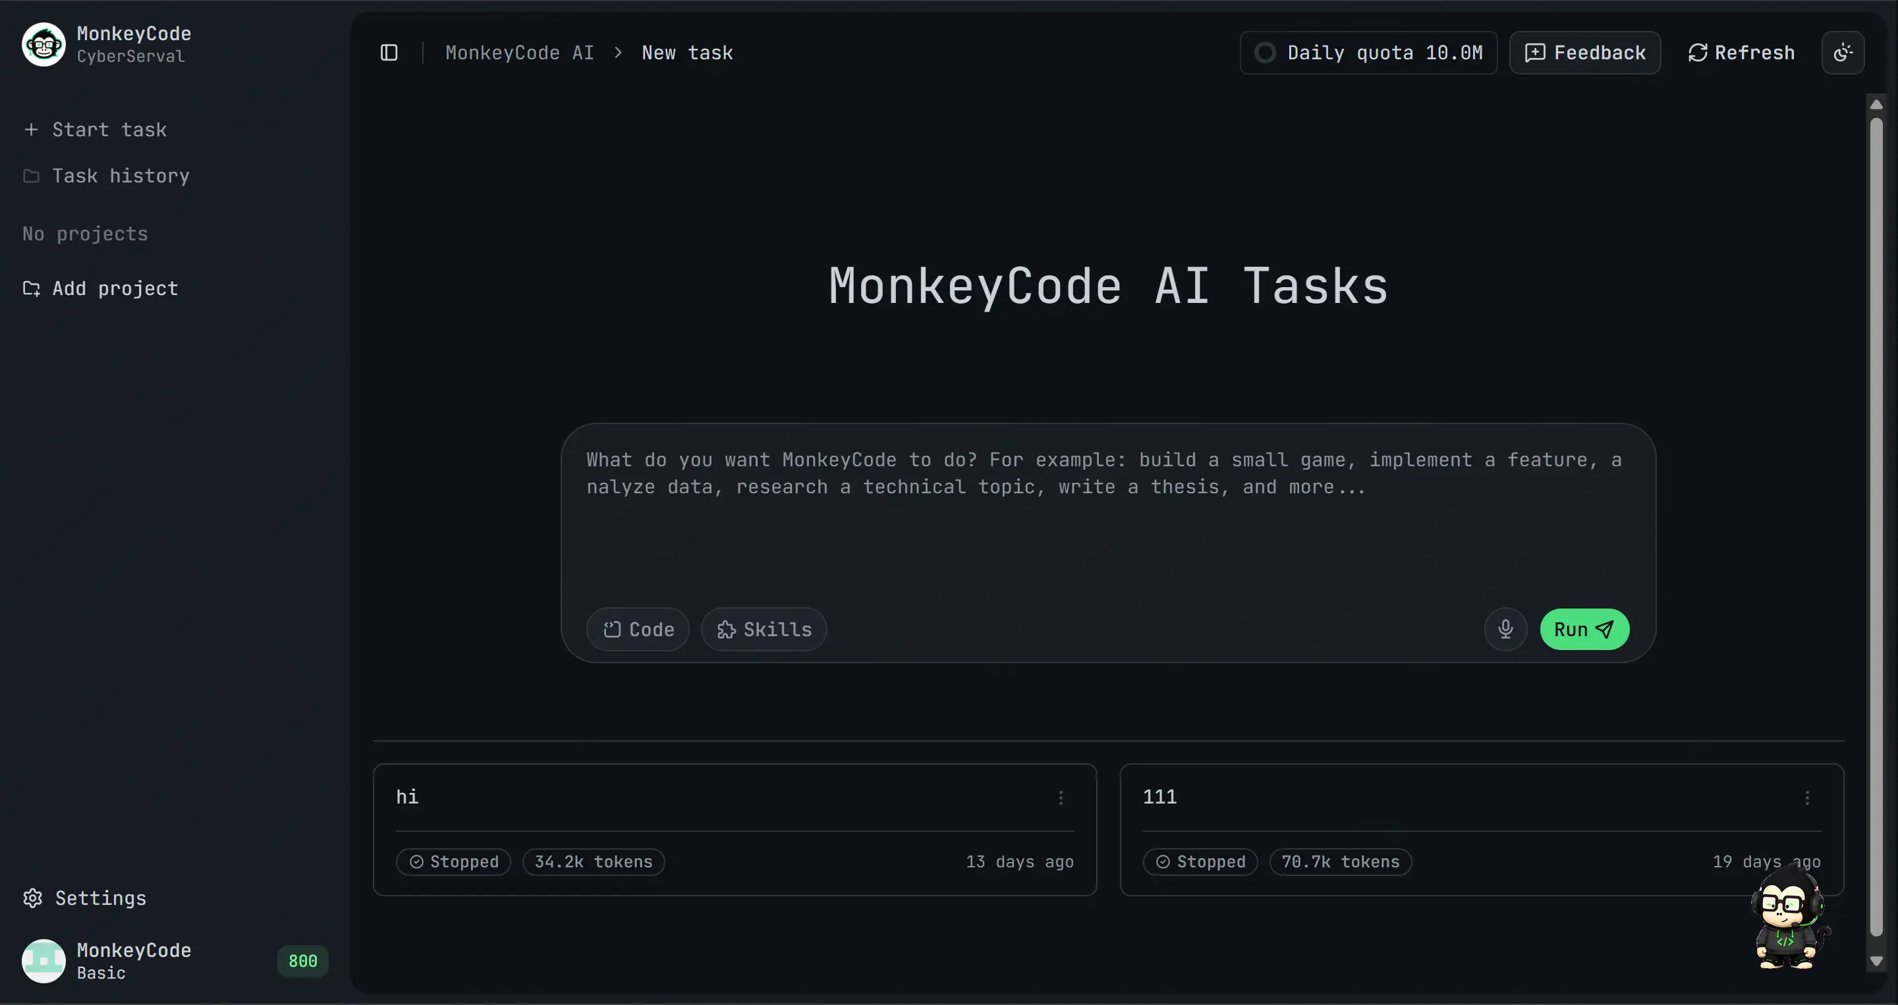Open the Daily quota 10.0M indicator

[1368, 52]
